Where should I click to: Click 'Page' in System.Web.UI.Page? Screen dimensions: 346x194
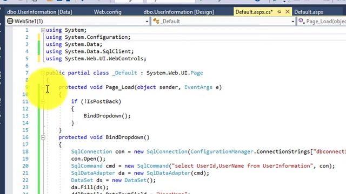197,73
